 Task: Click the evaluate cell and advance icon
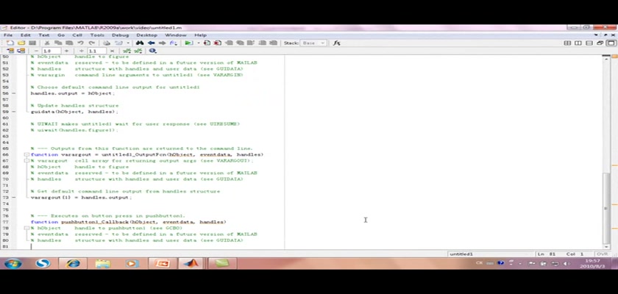[21, 51]
